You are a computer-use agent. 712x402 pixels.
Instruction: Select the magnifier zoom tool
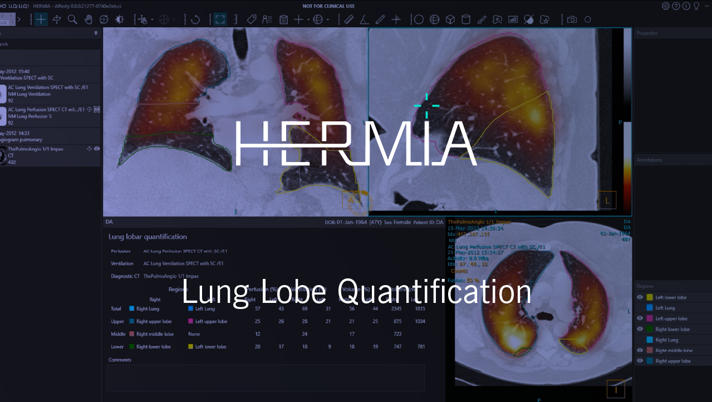tap(72, 19)
